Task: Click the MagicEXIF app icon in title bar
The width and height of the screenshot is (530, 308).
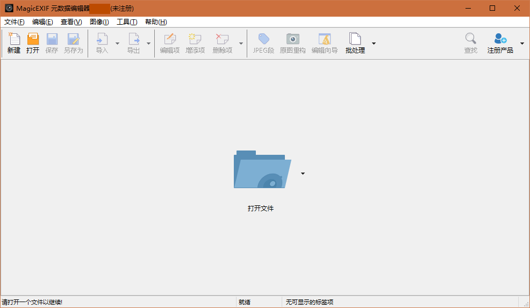Action: [x=9, y=8]
